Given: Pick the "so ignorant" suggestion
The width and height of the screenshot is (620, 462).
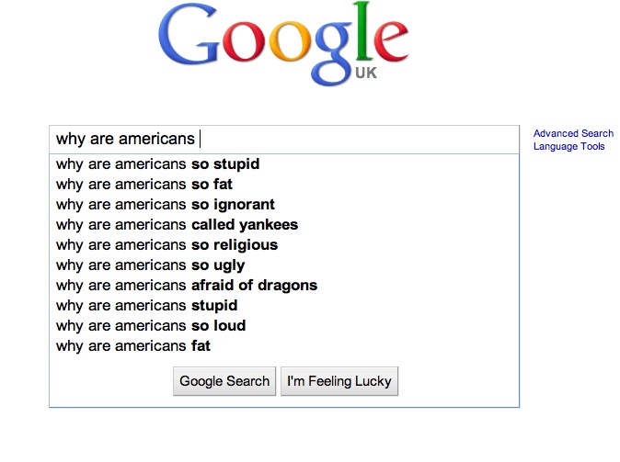Looking at the screenshot, I should pyautogui.click(x=166, y=205).
